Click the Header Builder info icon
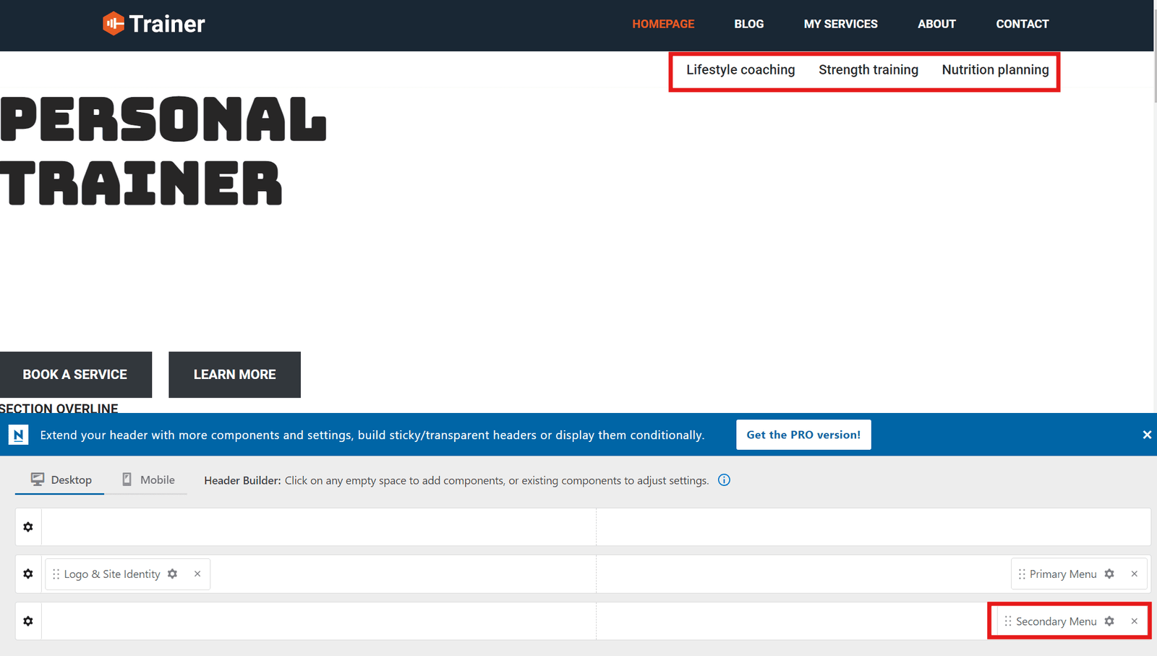Viewport: 1157px width, 656px height. pos(724,480)
